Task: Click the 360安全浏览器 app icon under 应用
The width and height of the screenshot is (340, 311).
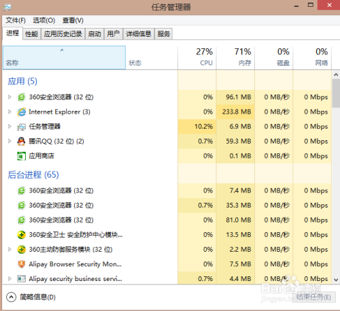Action: coord(22,97)
